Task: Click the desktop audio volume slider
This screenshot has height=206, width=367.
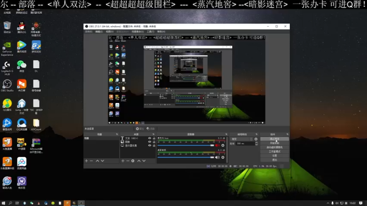Action: [186, 157]
